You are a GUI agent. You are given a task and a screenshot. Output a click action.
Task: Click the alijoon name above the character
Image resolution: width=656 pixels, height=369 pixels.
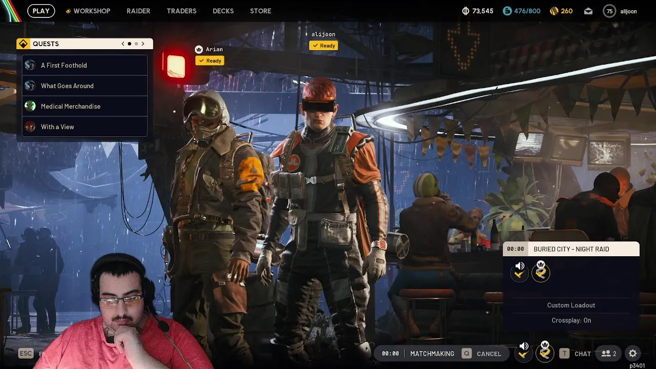pos(323,34)
